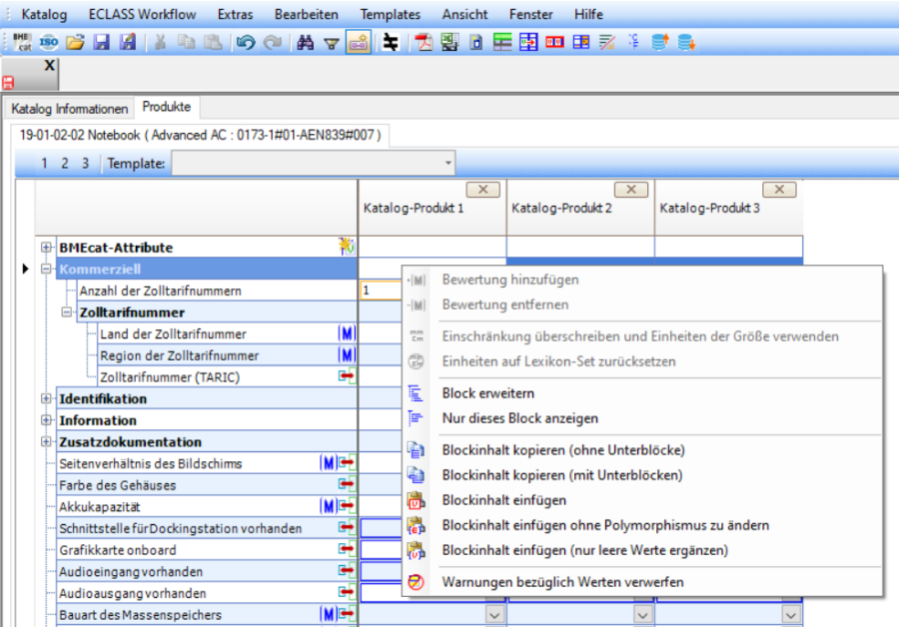Expand the BMEcat-Attribute tree node

[46, 248]
